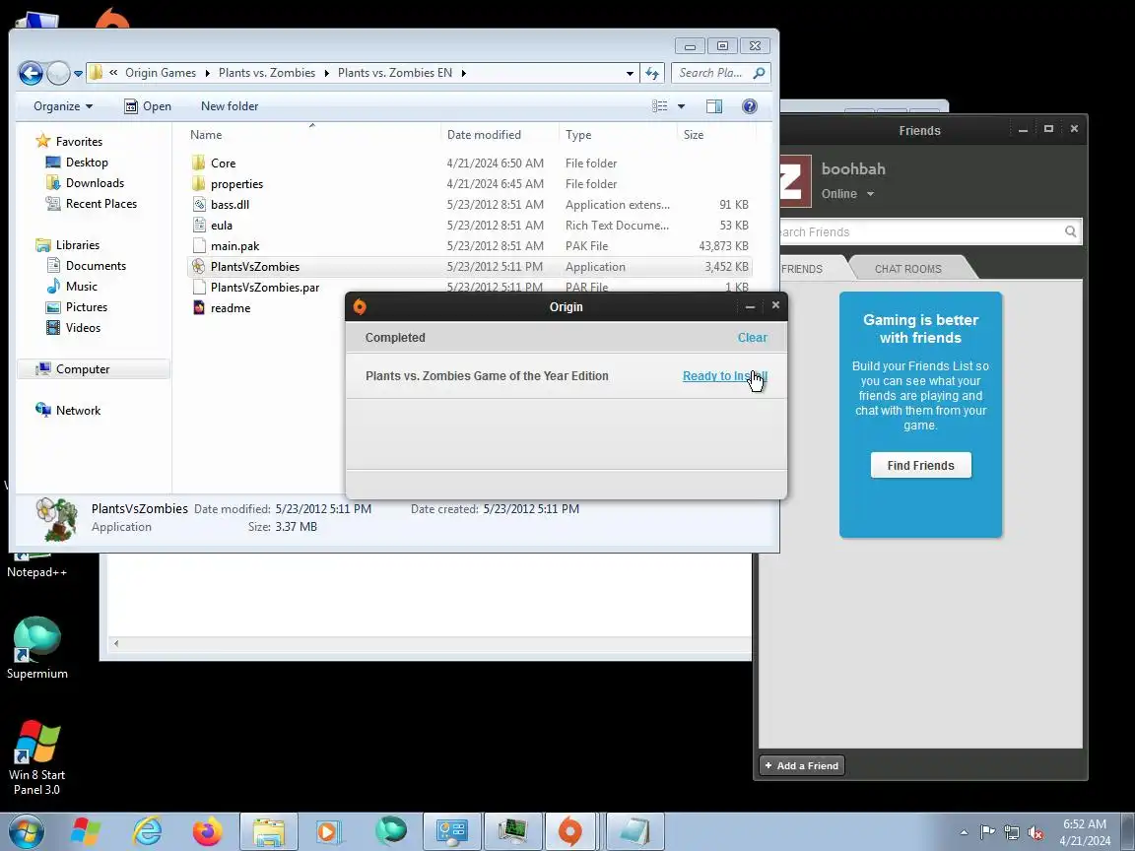Image resolution: width=1135 pixels, height=851 pixels.
Task: Create a New folder
Action: tap(230, 106)
